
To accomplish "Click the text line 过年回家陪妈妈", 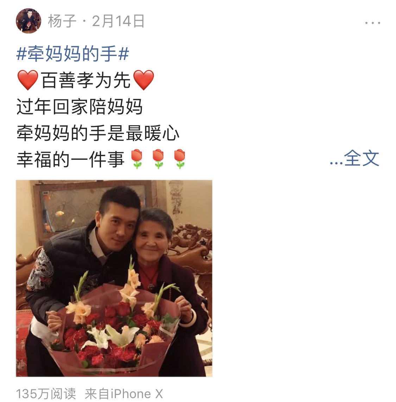I will pyautogui.click(x=80, y=106).
